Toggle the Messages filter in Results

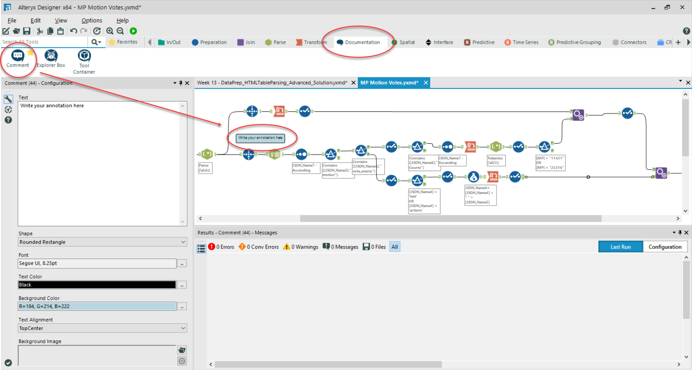pos(340,247)
